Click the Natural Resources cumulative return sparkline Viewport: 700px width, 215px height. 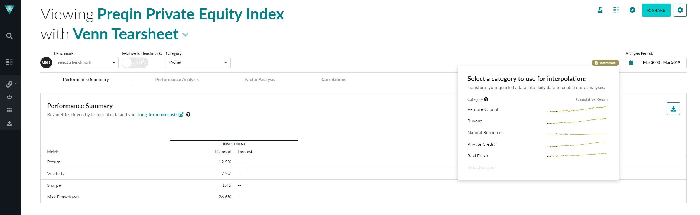coord(576,134)
